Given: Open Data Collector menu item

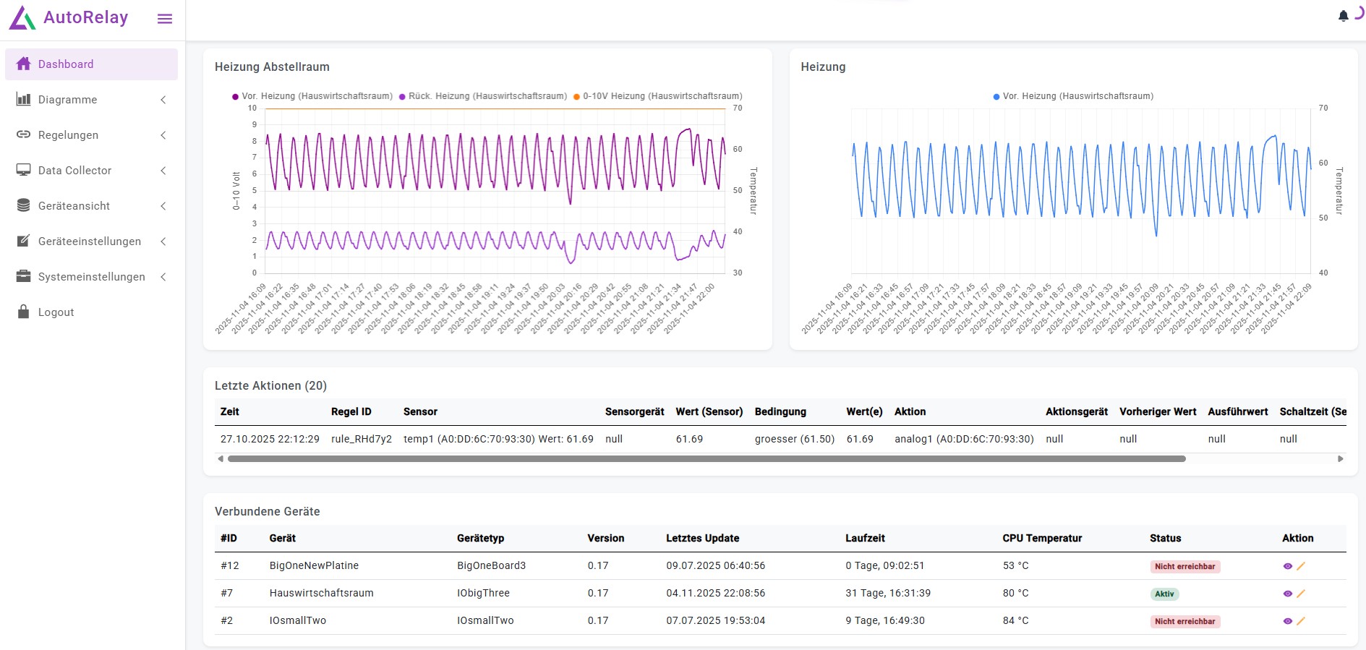Looking at the screenshot, I should [x=74, y=171].
